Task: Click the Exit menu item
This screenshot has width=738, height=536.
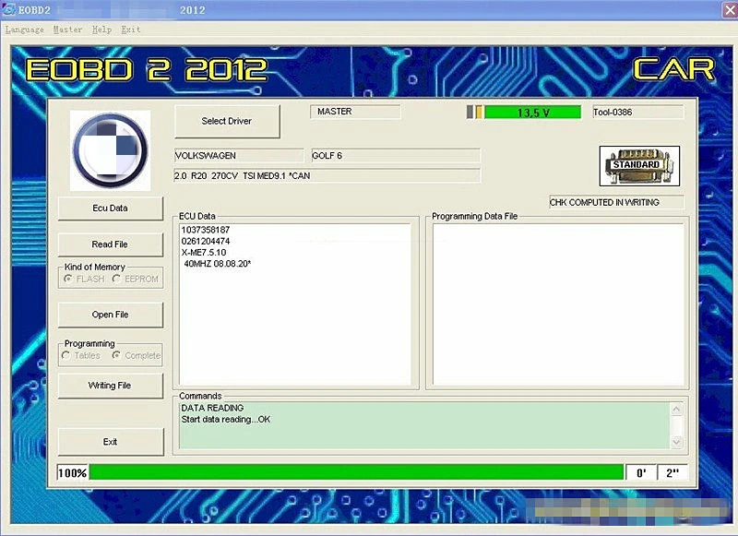Action: pyautogui.click(x=130, y=30)
